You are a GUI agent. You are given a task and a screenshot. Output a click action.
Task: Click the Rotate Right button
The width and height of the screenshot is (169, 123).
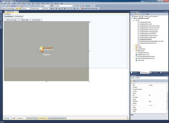(25, 20)
